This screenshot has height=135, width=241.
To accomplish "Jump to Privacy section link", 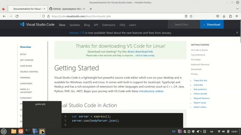I will coord(194,74).
